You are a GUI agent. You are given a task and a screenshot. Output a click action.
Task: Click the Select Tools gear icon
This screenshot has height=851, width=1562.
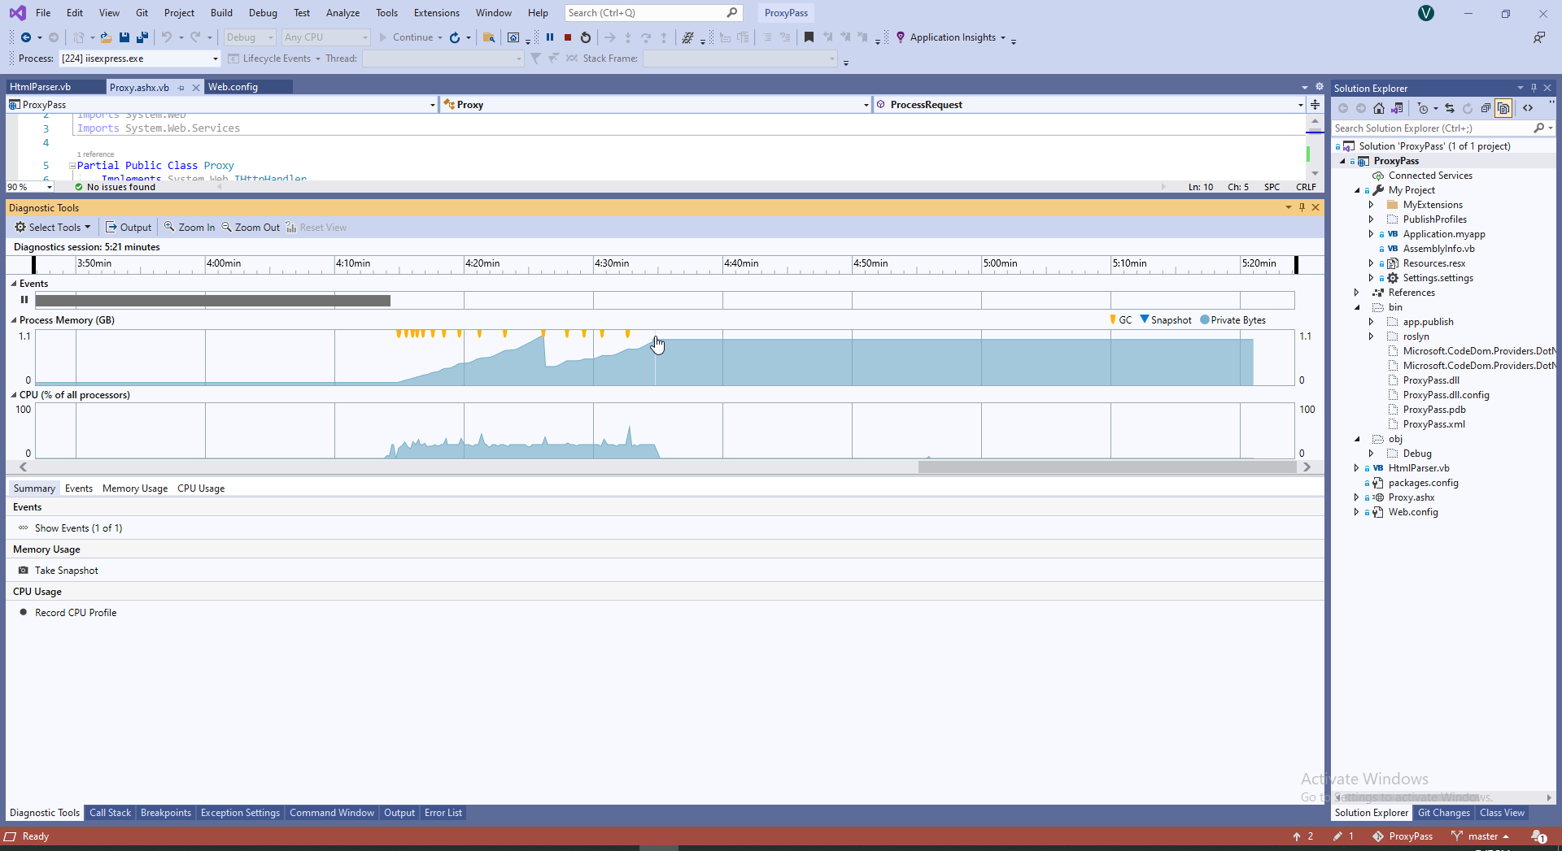coord(20,228)
